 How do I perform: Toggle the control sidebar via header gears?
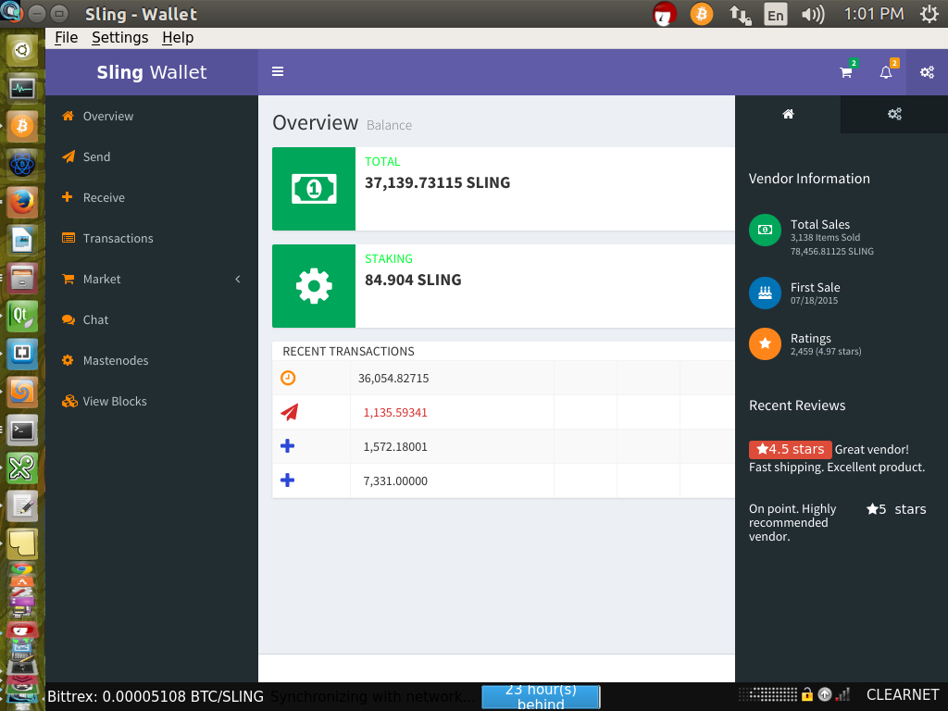click(x=927, y=72)
